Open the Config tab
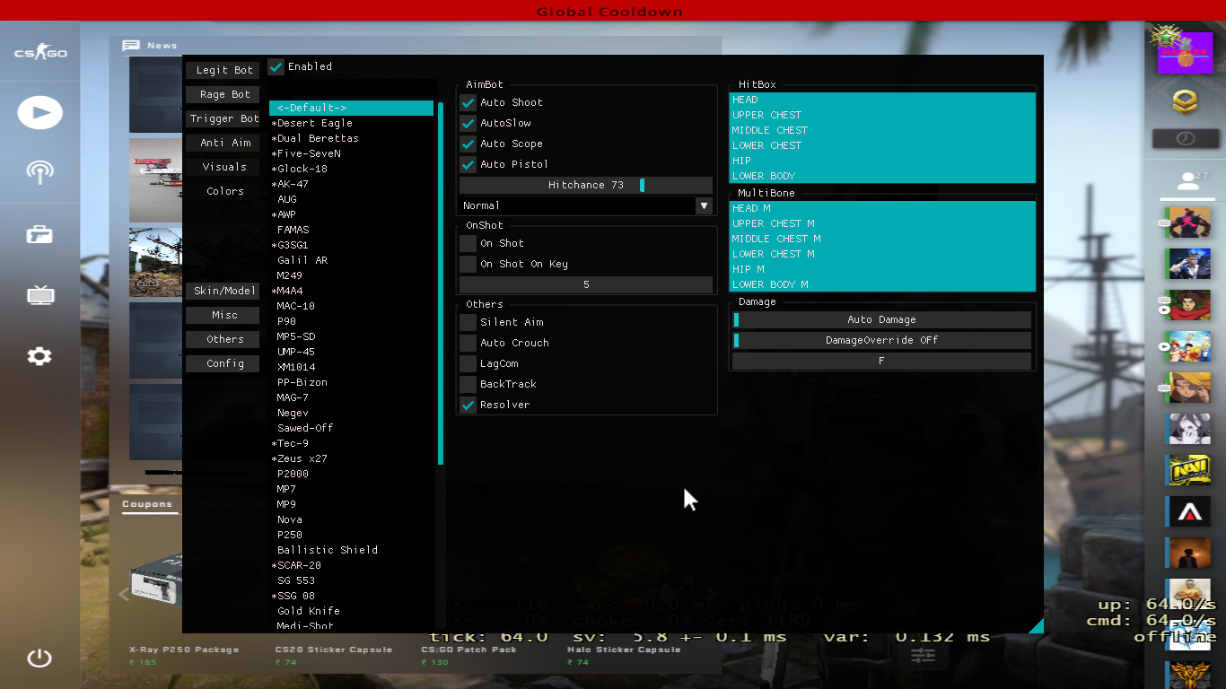This screenshot has height=689, width=1226. pyautogui.click(x=223, y=363)
